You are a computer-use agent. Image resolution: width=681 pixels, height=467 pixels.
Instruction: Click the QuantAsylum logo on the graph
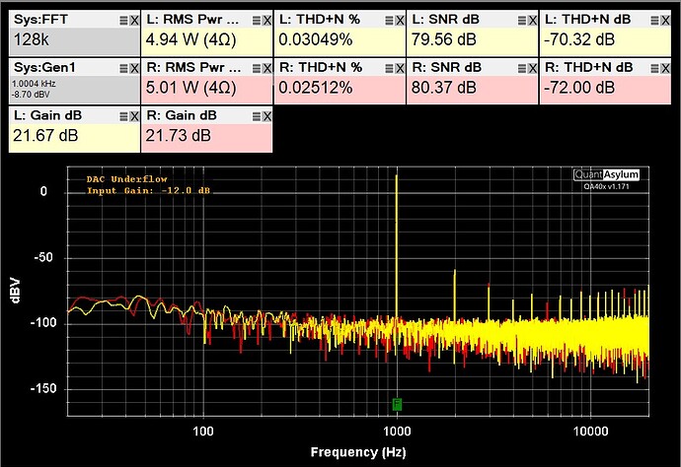coord(607,174)
